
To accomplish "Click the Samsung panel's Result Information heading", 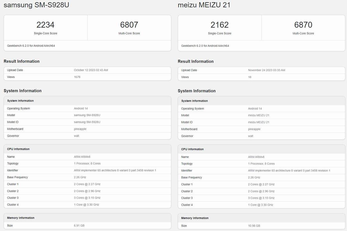I will point(22,61).
